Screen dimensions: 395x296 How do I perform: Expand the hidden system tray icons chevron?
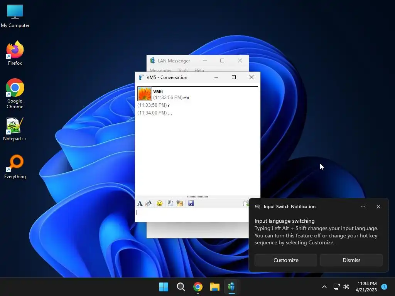pos(324,287)
